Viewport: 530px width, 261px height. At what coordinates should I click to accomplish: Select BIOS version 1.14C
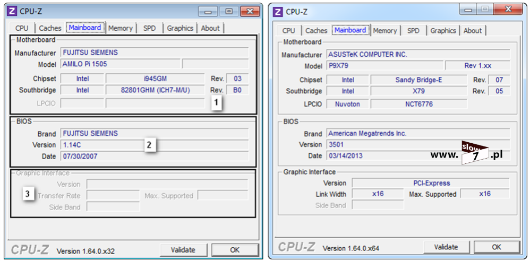155,145
